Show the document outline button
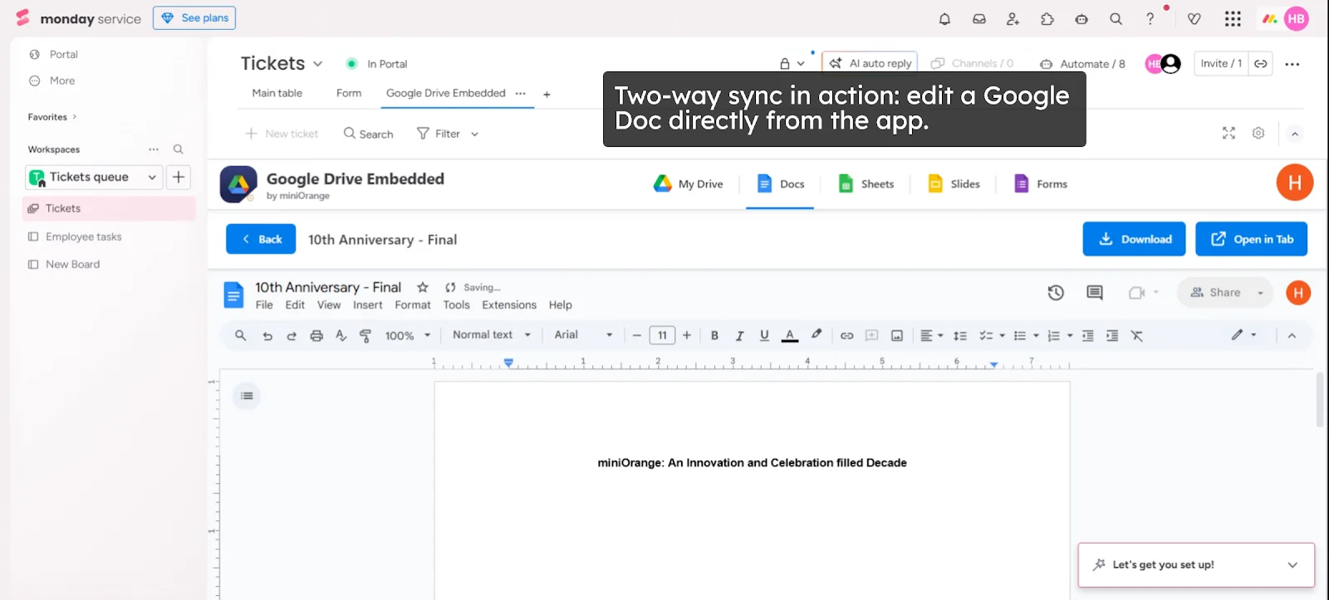Screen dimensions: 1329x600 coord(247,396)
